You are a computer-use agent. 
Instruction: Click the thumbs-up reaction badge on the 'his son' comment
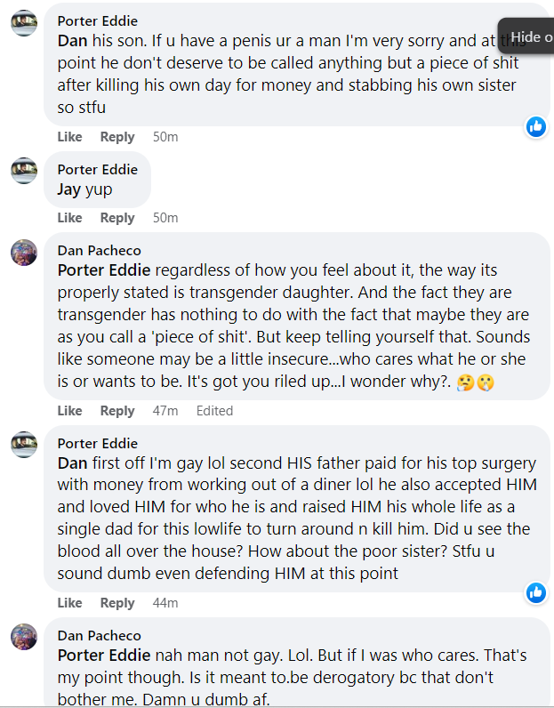pos(535,126)
